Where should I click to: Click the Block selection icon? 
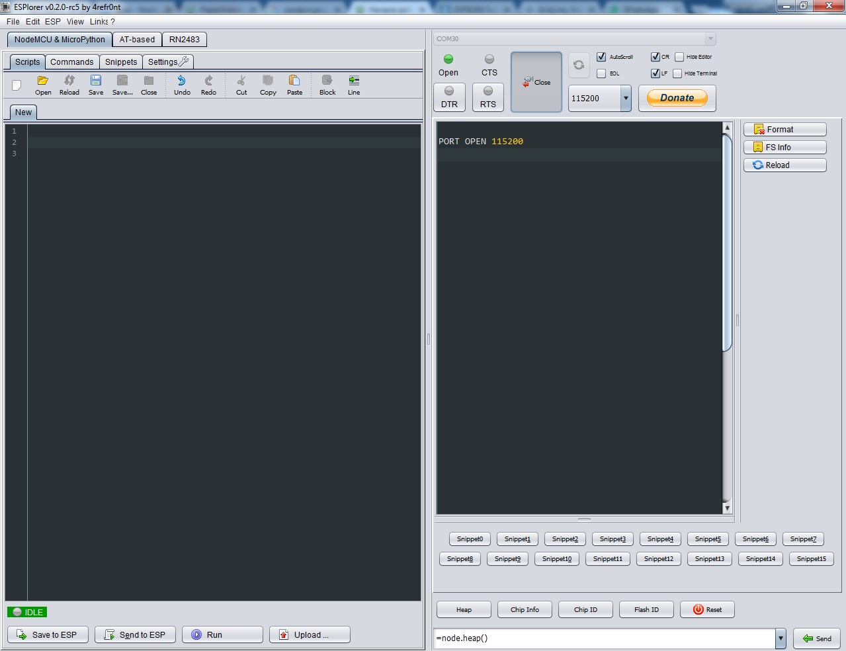click(x=327, y=85)
